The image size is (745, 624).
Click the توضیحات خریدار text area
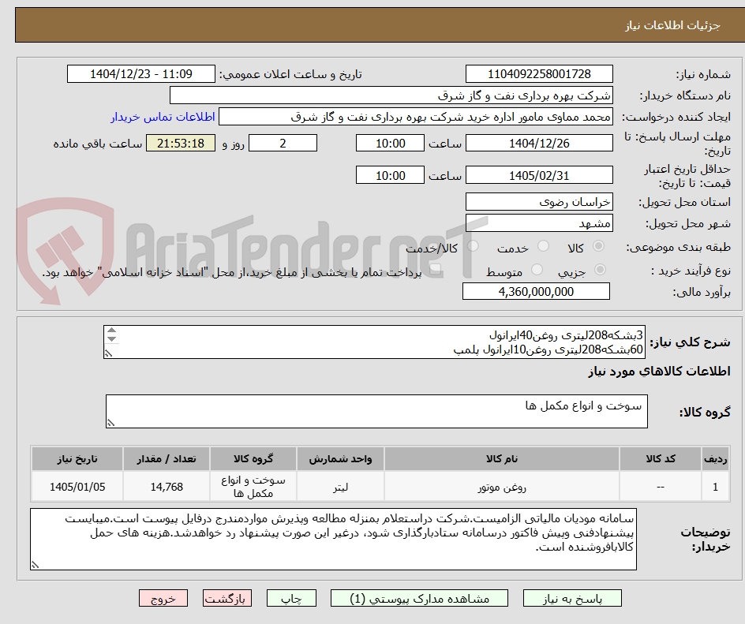[x=334, y=539]
